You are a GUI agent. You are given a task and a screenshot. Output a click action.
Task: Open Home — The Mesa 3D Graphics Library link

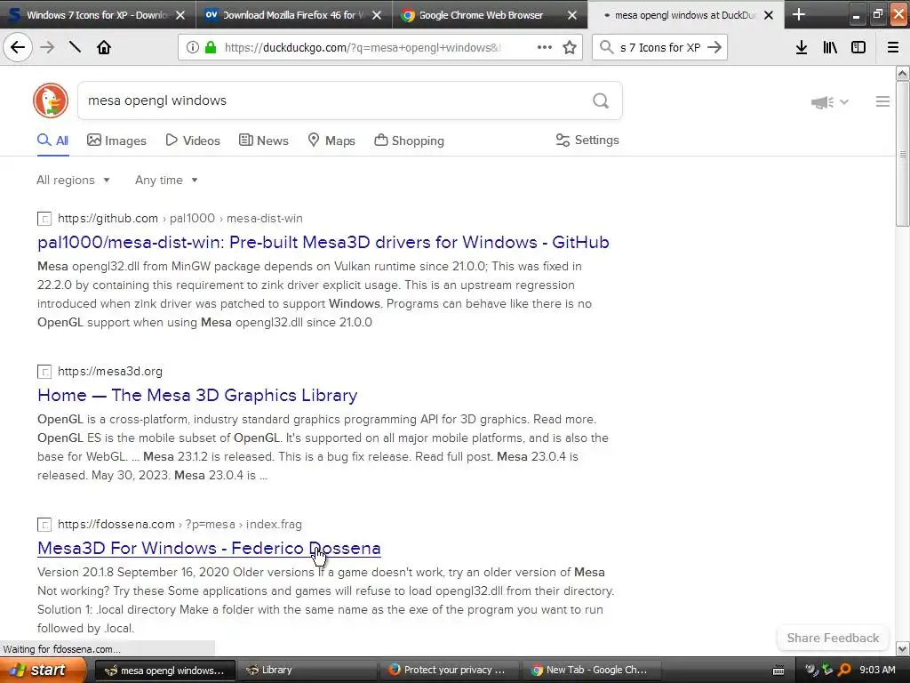click(x=197, y=395)
